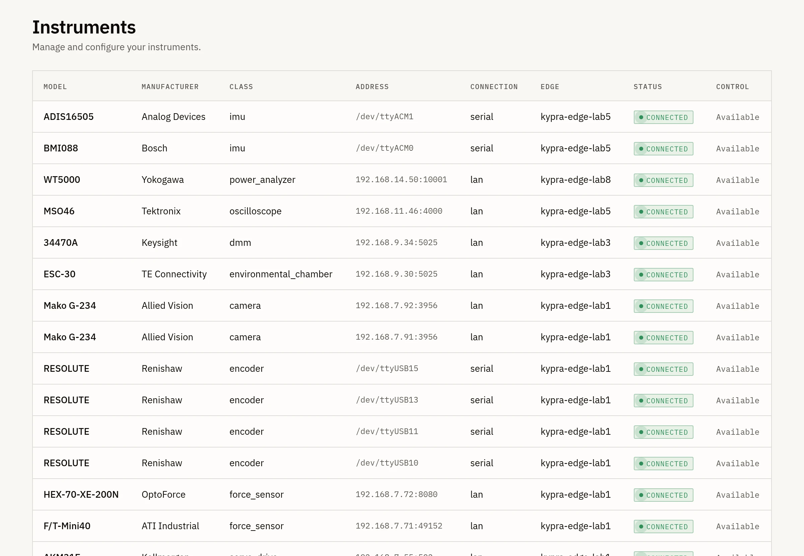The height and width of the screenshot is (556, 804).
Task: Click address /dev/ttyUSB10
Action: pyautogui.click(x=387, y=463)
